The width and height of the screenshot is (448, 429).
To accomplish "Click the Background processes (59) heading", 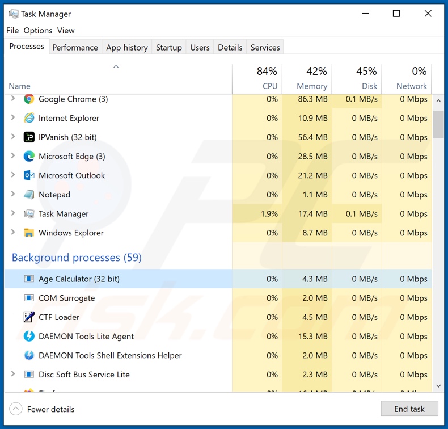I will coord(77,258).
